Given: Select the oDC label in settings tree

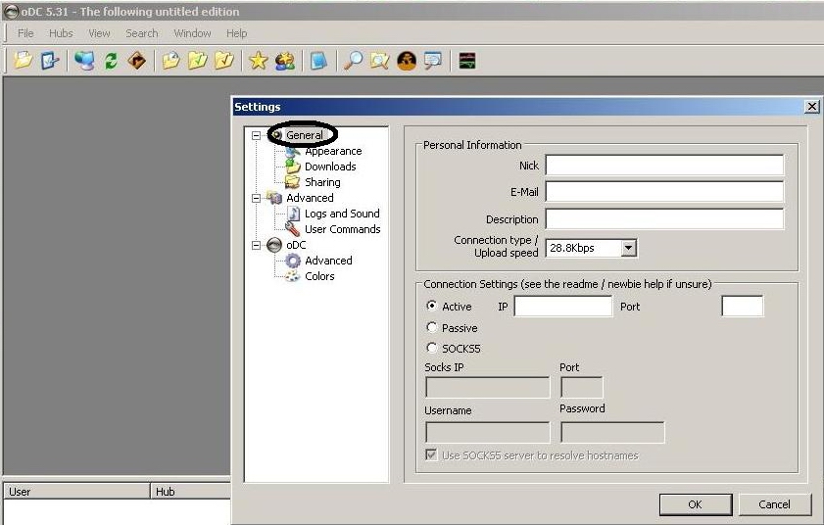Looking at the screenshot, I should [296, 245].
